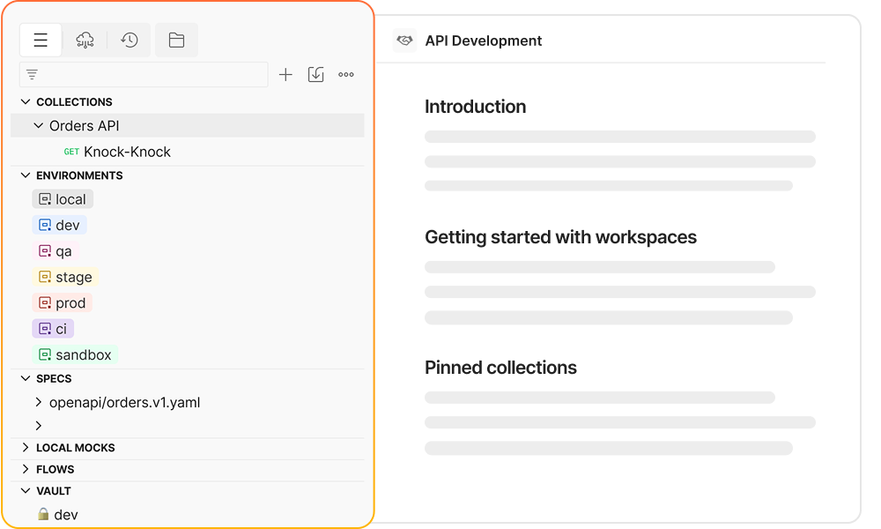The width and height of the screenshot is (881, 529).
Task: Open the dev vault entry
Action: [x=65, y=514]
